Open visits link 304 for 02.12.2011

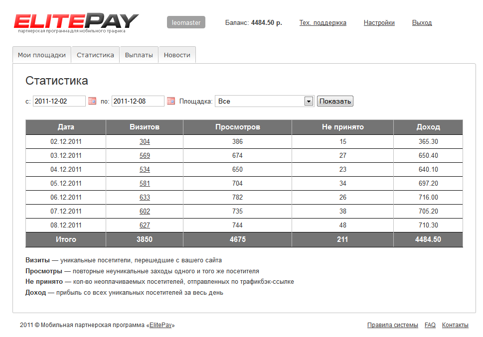point(145,142)
